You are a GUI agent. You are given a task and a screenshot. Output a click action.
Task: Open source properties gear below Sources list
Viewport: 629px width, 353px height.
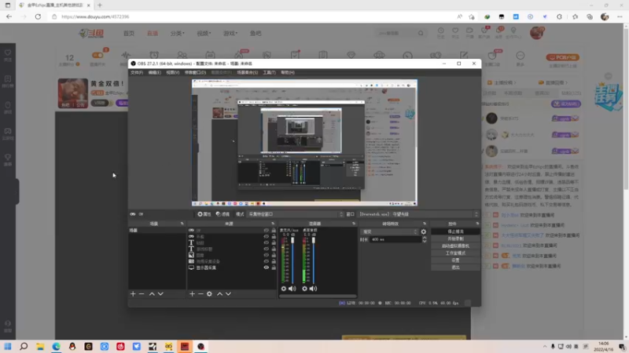[209, 293]
